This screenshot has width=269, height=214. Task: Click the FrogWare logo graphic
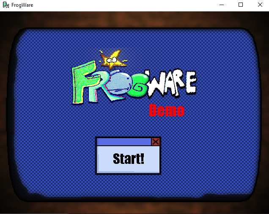tap(134, 77)
